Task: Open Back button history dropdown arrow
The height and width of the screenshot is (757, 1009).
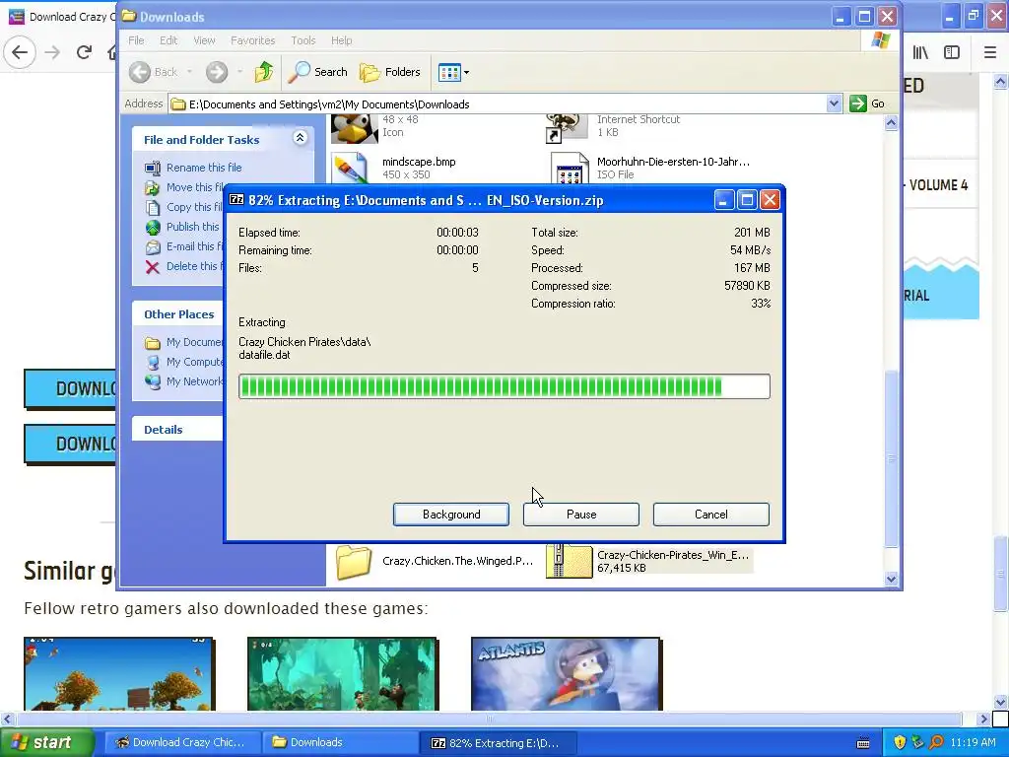Action: click(189, 72)
